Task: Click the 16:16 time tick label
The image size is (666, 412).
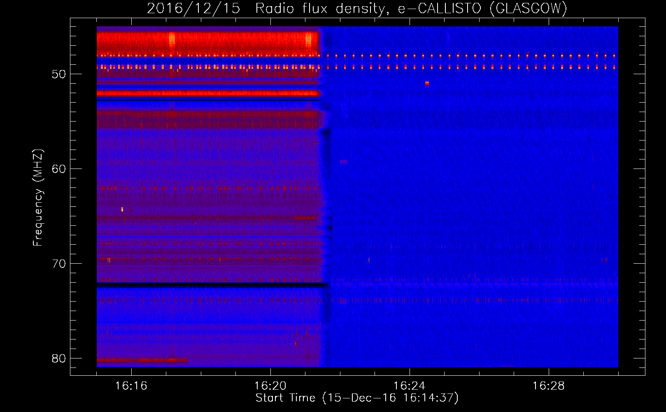Action: 131,386
